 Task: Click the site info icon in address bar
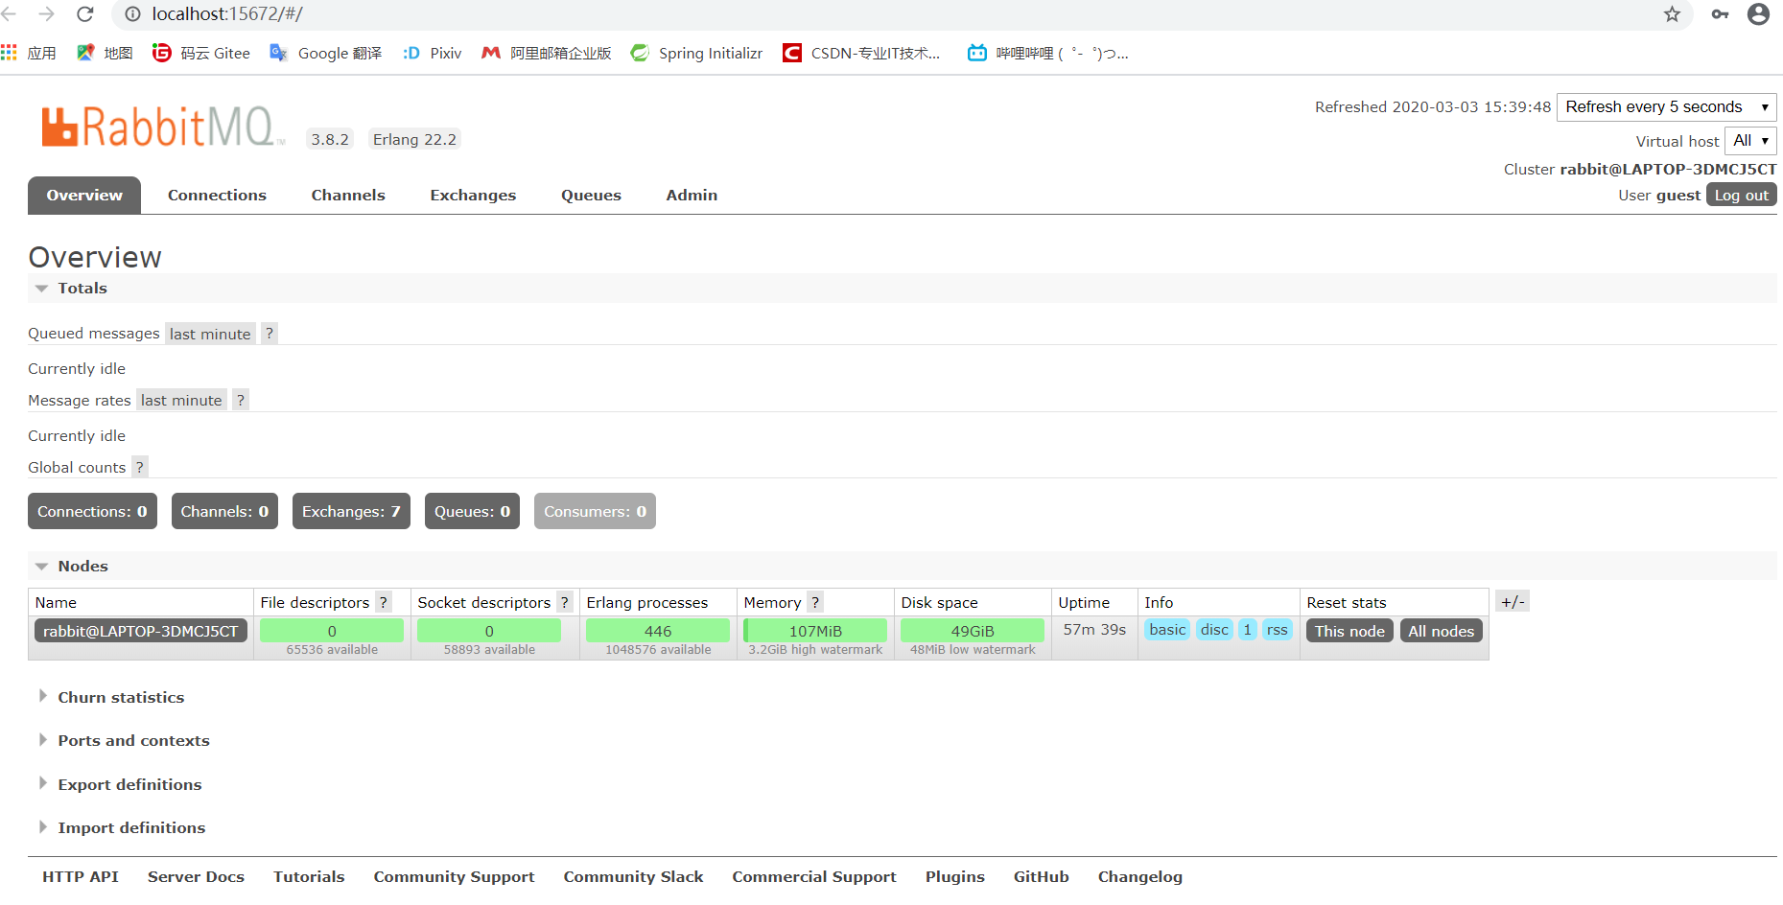(x=133, y=14)
